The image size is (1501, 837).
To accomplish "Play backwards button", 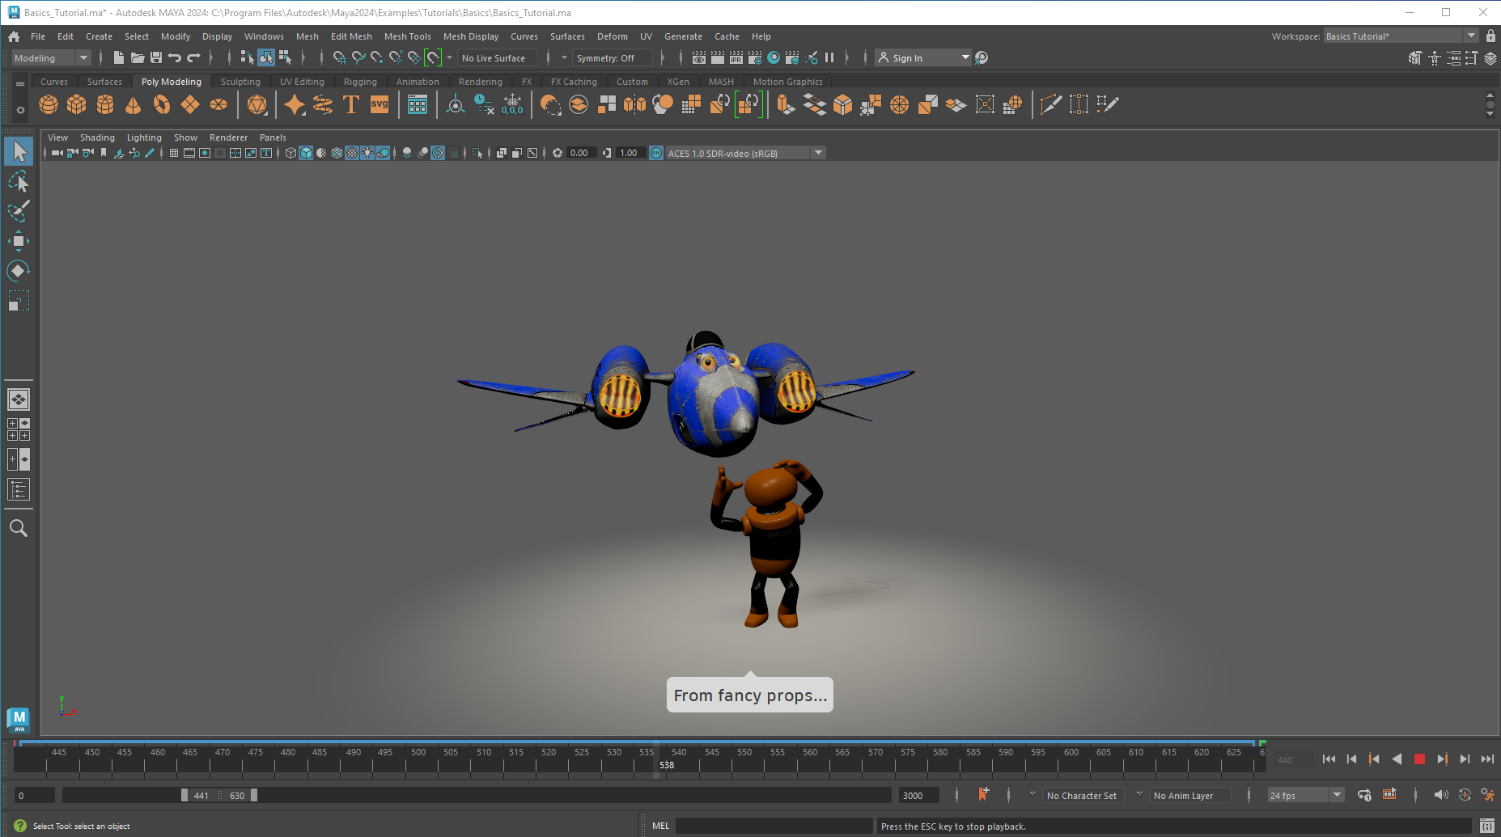I will click(x=1397, y=759).
